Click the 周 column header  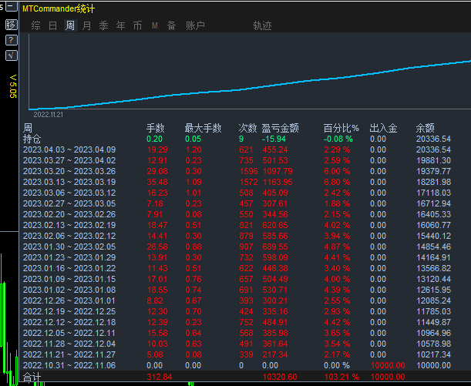[x=28, y=128]
